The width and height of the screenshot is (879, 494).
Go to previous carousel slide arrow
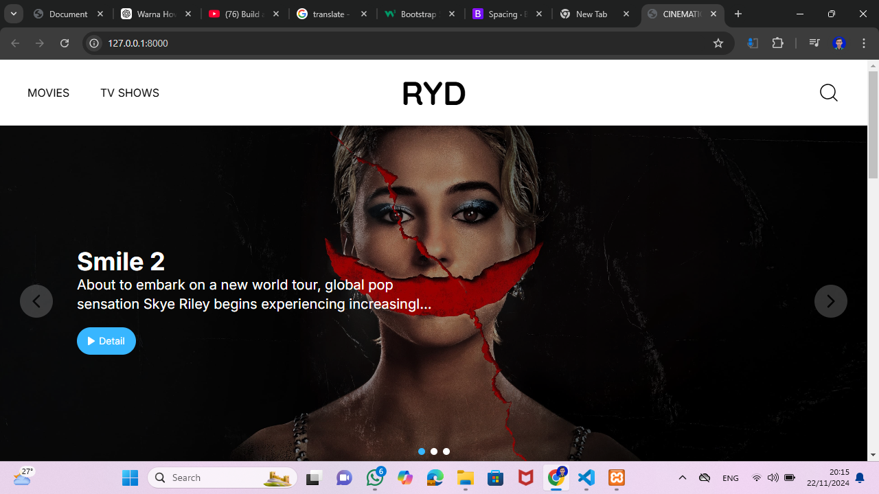[36, 301]
